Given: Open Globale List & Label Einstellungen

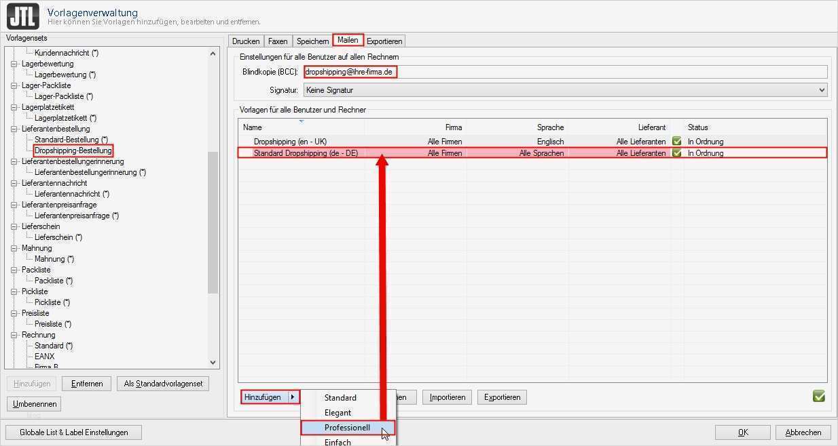Looking at the screenshot, I should 74,432.
